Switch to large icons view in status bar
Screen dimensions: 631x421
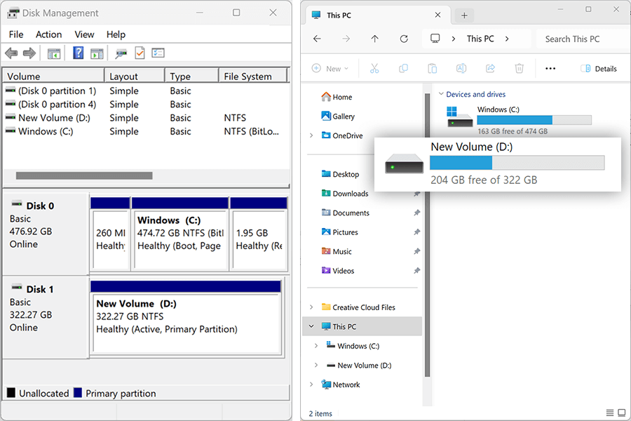click(x=622, y=413)
